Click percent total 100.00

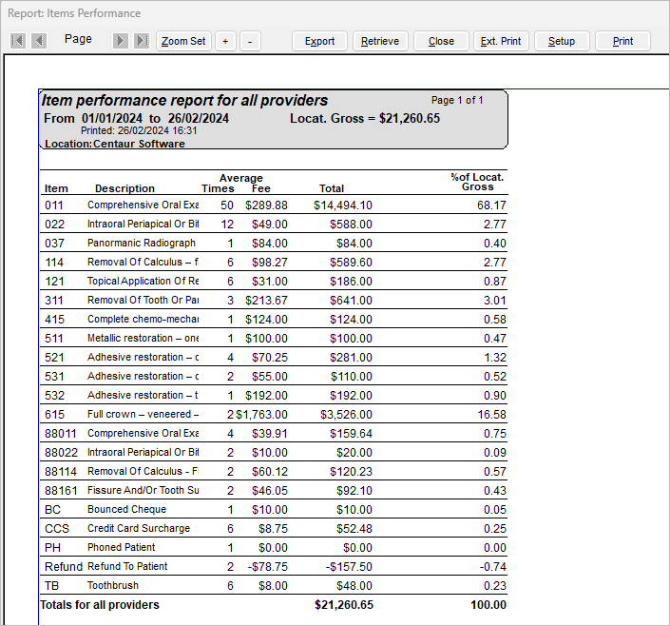[x=488, y=605]
